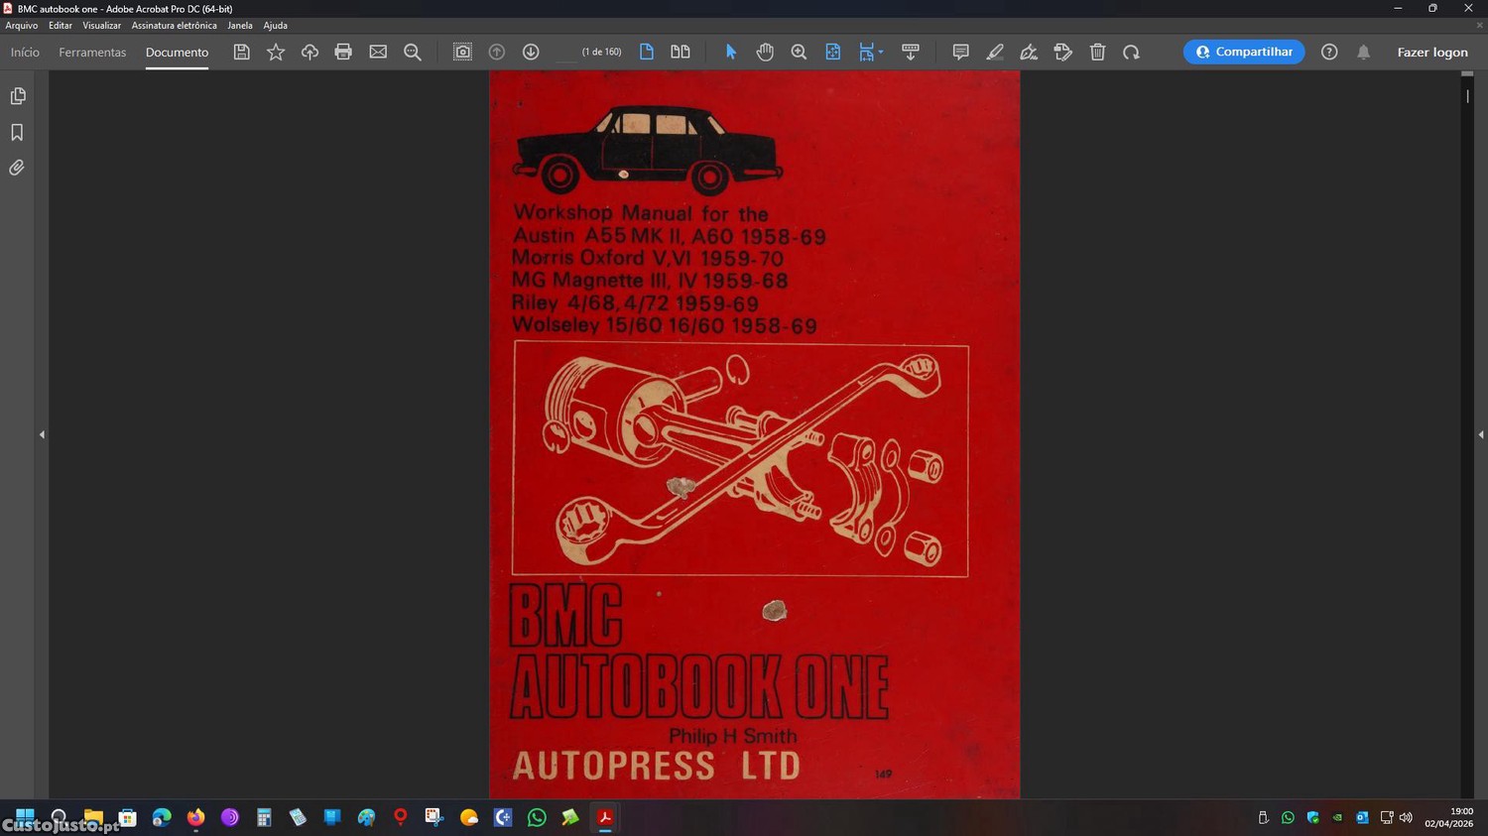Select the Highlighter text tool
Screen dimensions: 1488x836
click(995, 53)
